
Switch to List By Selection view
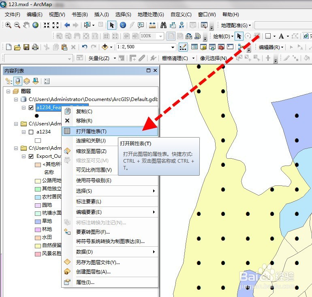pos(36,81)
